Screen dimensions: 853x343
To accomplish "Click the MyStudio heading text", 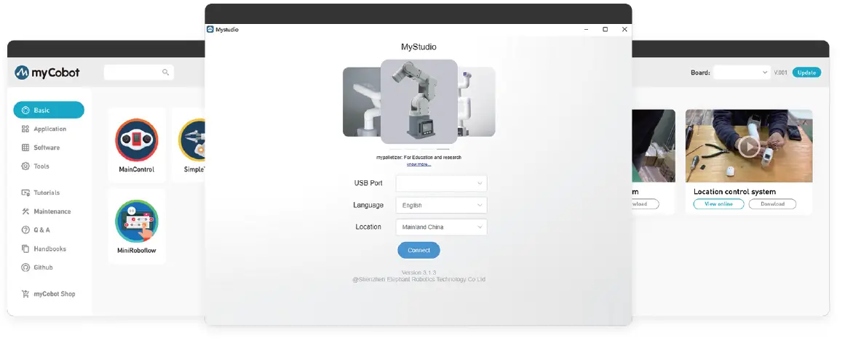I will coord(418,47).
